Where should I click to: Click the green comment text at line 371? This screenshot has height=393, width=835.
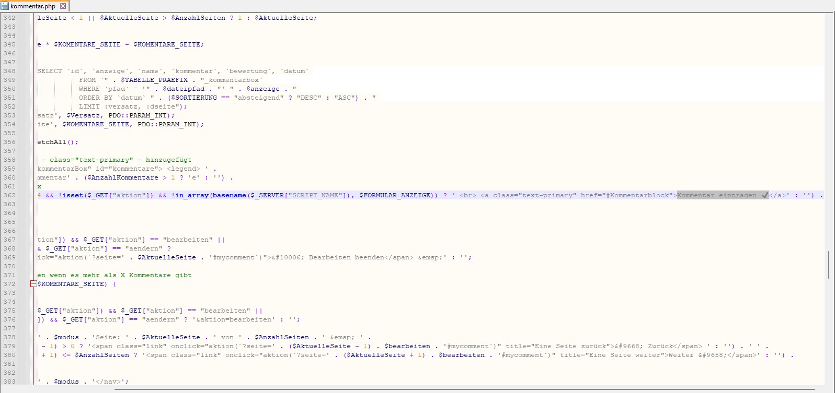click(x=114, y=275)
